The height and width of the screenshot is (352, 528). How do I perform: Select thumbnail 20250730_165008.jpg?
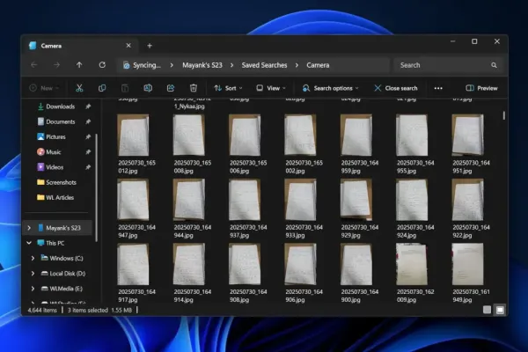(x=189, y=135)
